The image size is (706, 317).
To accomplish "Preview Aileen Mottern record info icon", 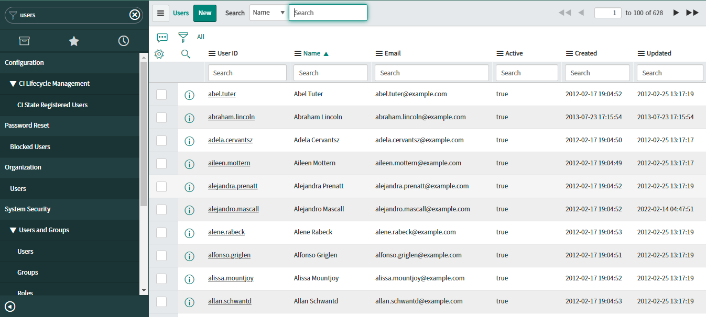I will (x=190, y=164).
